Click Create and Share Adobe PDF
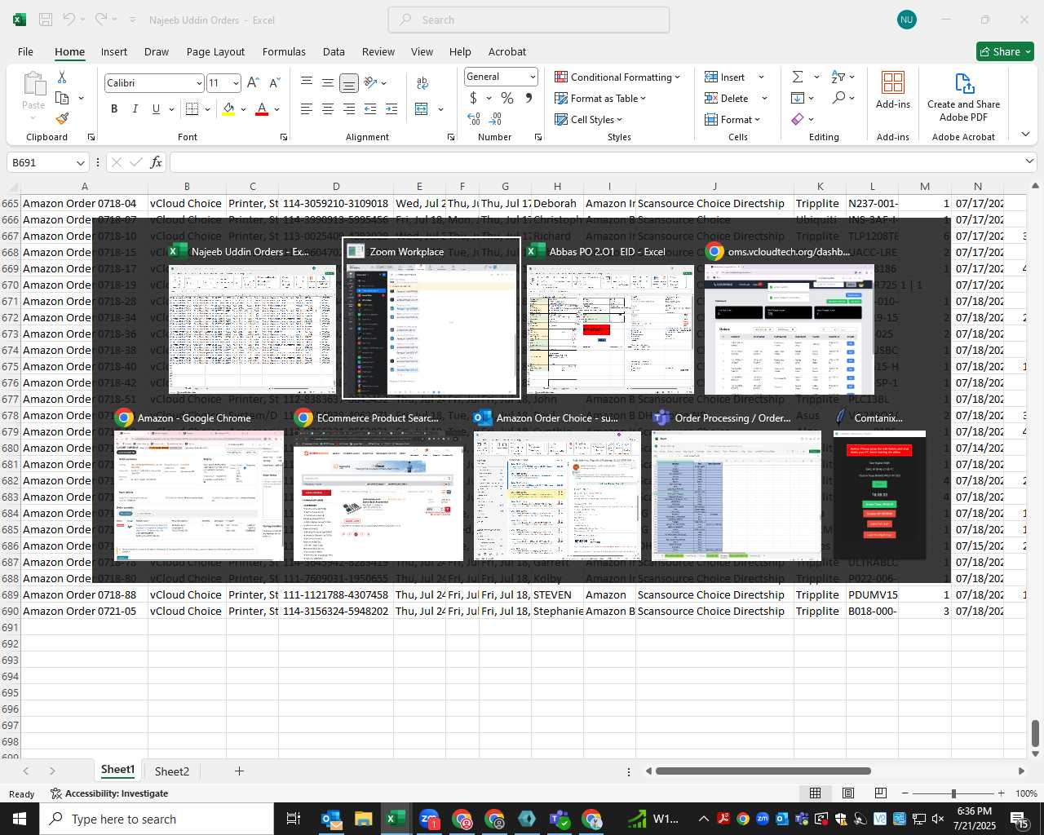 click(x=963, y=96)
